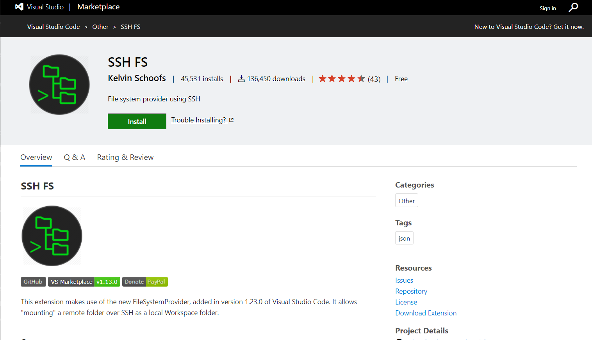Click the 45,531 installs text
The image size is (592, 340).
(x=202, y=79)
